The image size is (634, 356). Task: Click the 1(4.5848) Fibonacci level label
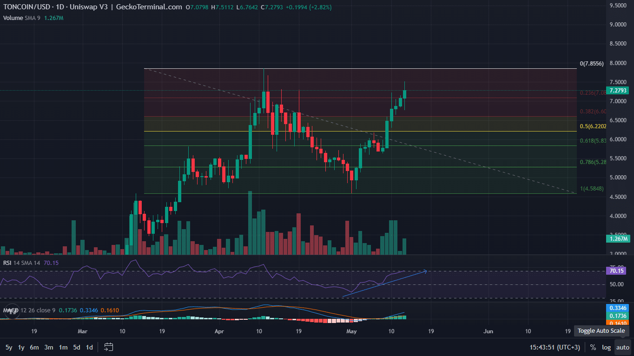pyautogui.click(x=592, y=189)
